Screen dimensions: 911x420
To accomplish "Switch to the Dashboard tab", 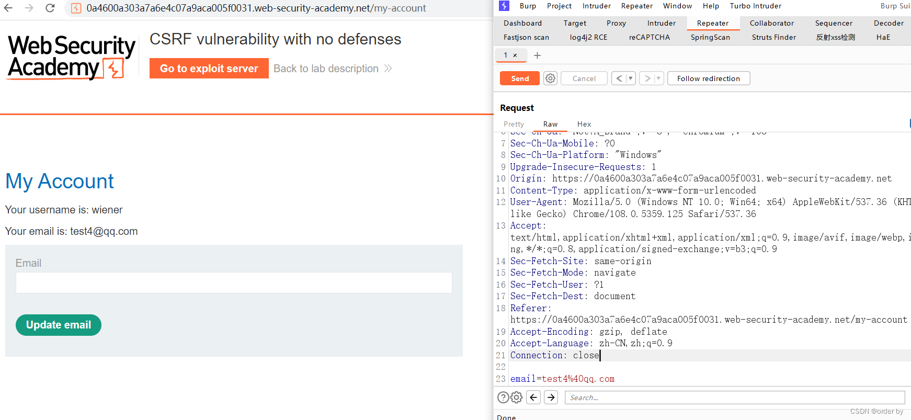I will (x=522, y=23).
